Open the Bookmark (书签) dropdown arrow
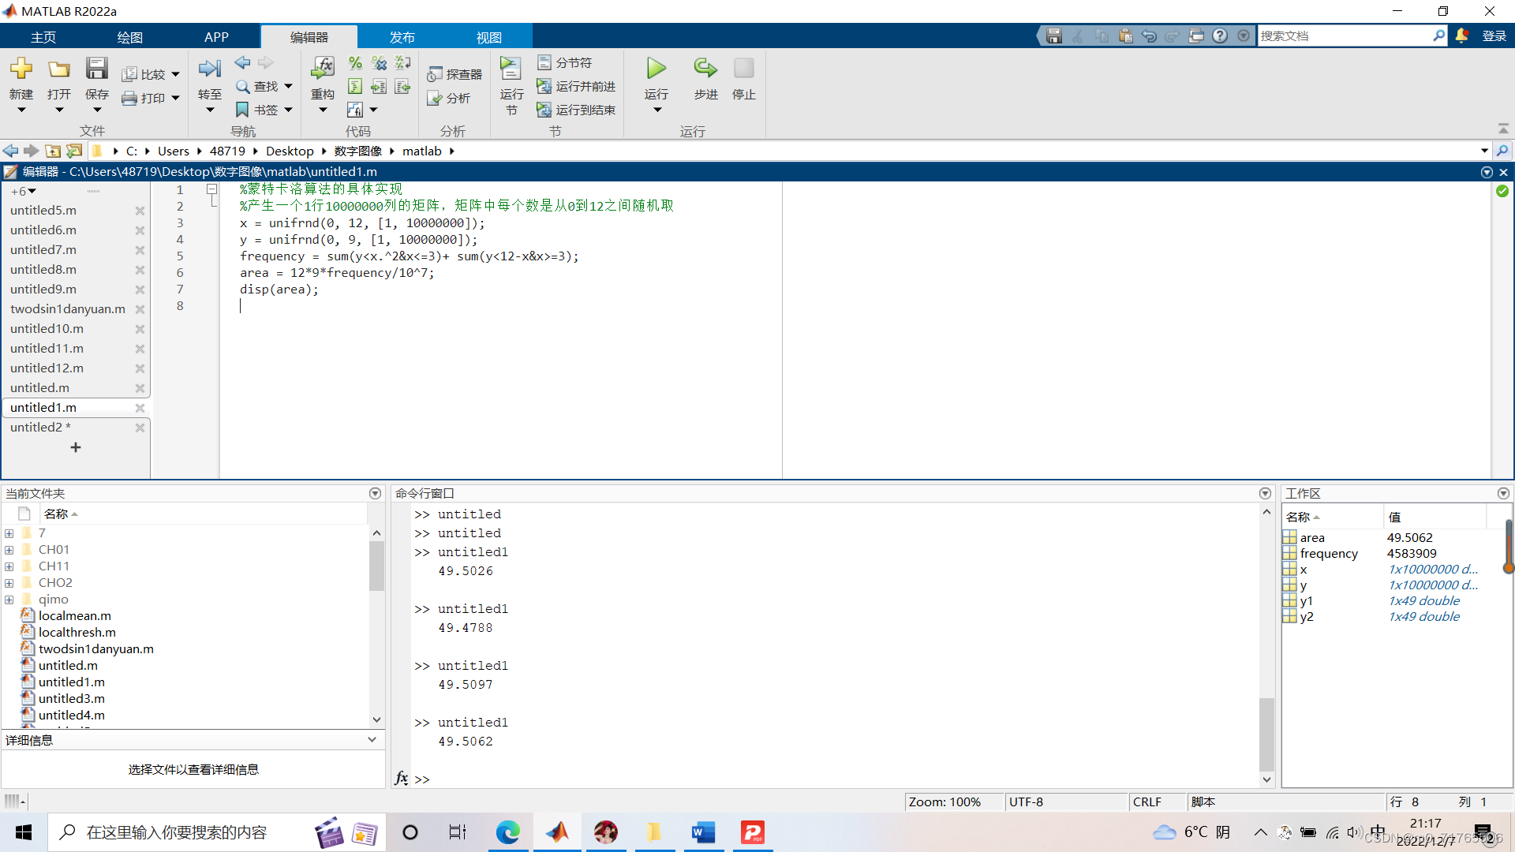The image size is (1515, 852). (x=289, y=110)
